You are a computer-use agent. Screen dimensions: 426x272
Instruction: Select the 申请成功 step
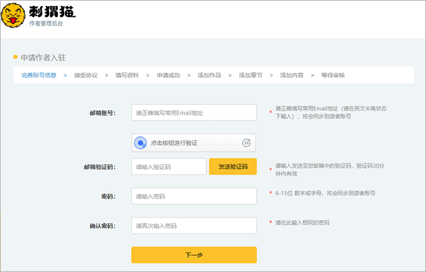point(168,75)
